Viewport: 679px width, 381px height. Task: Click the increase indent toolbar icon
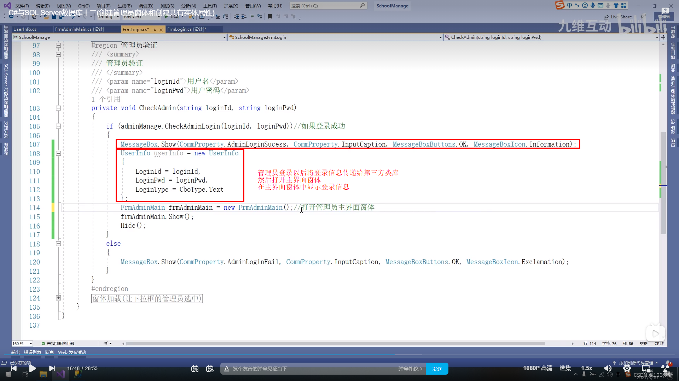(x=244, y=17)
